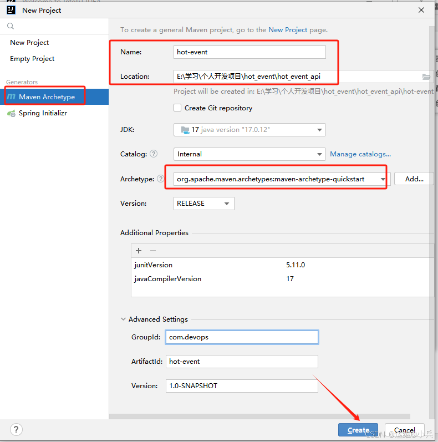The width and height of the screenshot is (438, 442).
Task: Open the Manage catalogs... link
Action: 360,154
